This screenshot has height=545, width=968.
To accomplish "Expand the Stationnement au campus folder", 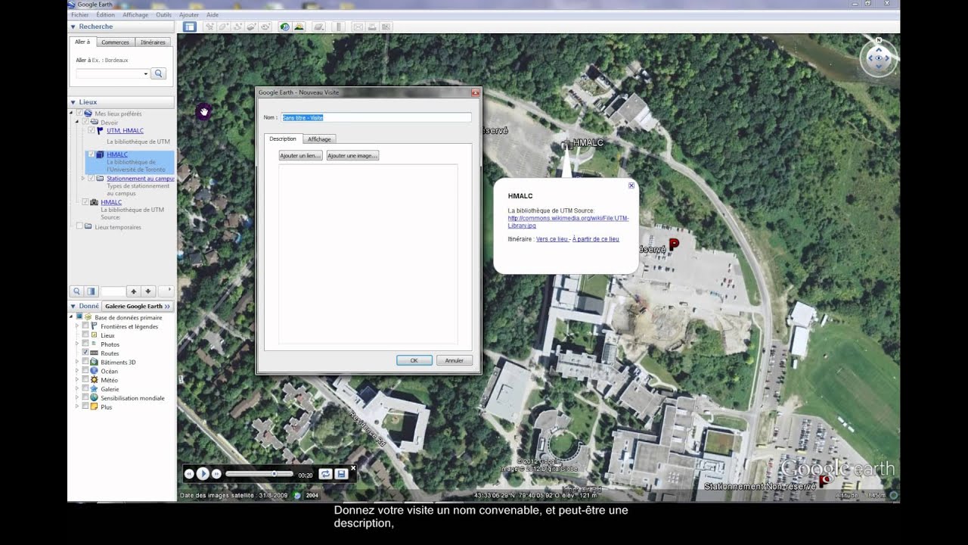I will (83, 179).
